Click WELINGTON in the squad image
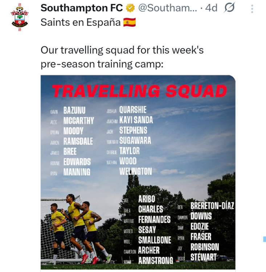Viewport: 266px width, 272px height. click(136, 171)
